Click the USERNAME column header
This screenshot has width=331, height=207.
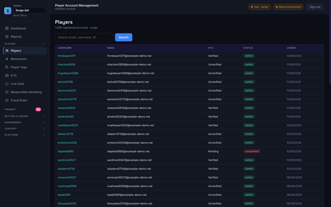[65, 48]
